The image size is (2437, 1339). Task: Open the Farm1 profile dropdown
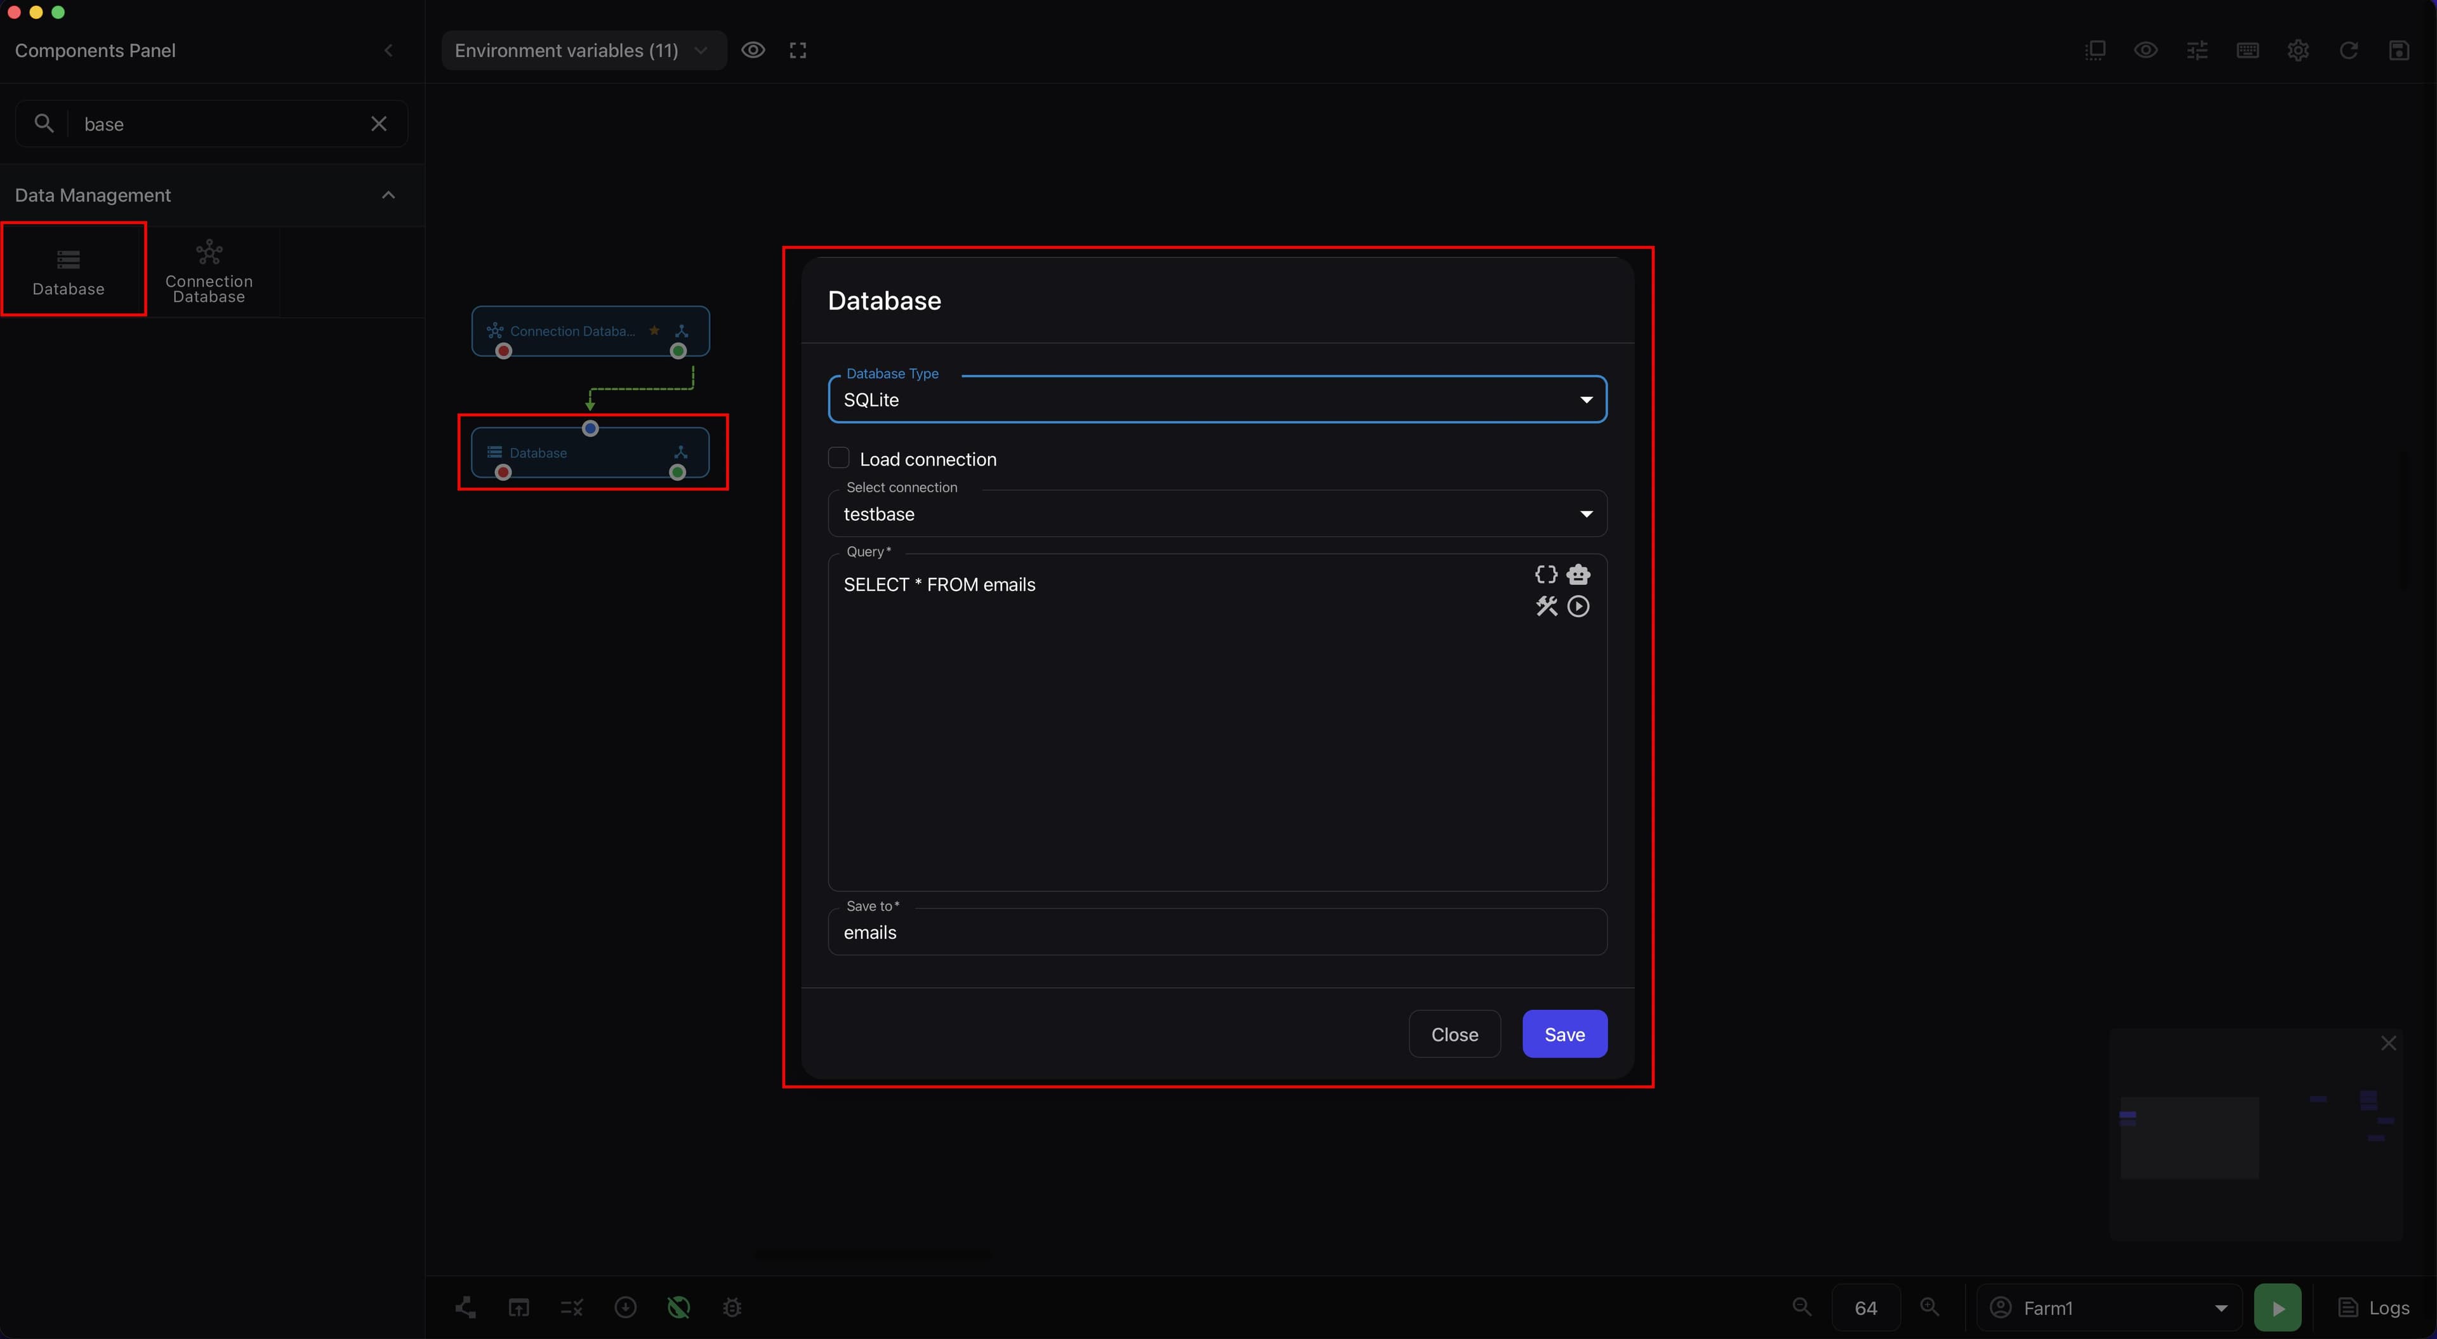(x=2109, y=1307)
